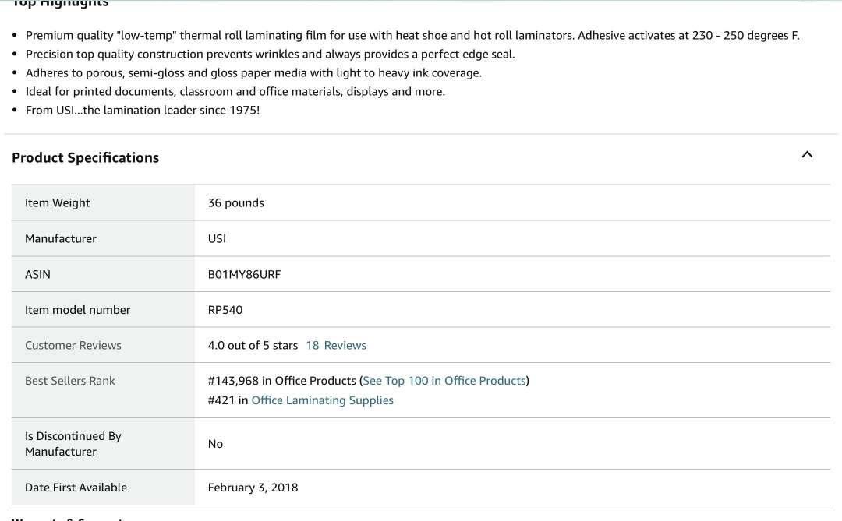Click the Manufacturer row label

[x=61, y=238]
